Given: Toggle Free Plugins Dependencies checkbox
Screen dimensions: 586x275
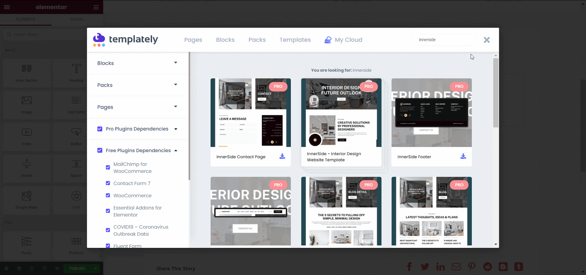Looking at the screenshot, I should click(x=100, y=150).
